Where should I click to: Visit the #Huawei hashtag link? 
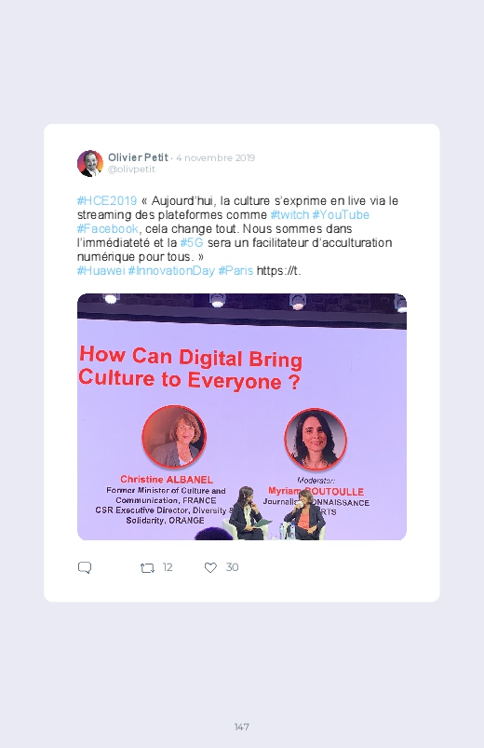click(x=101, y=270)
